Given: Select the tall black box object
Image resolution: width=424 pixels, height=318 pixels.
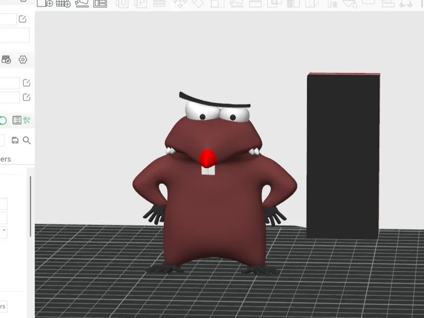Looking at the screenshot, I should (x=343, y=156).
